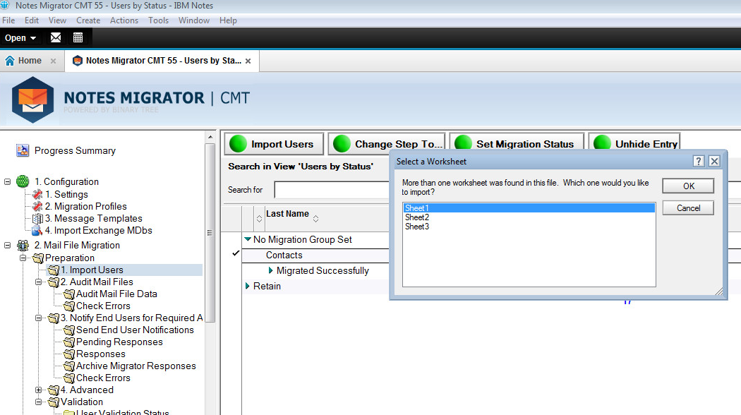Image resolution: width=741 pixels, height=415 pixels.
Task: Click the checkmark beside Contacts row
Action: coord(236,253)
